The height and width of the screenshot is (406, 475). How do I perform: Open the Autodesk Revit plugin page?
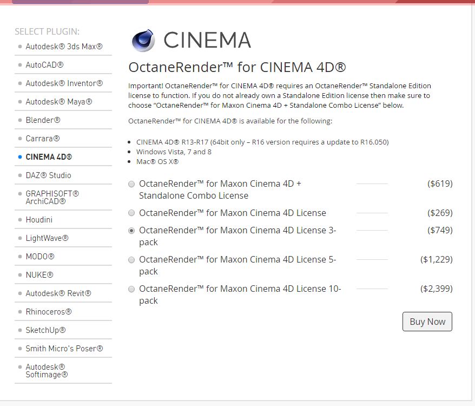point(58,293)
